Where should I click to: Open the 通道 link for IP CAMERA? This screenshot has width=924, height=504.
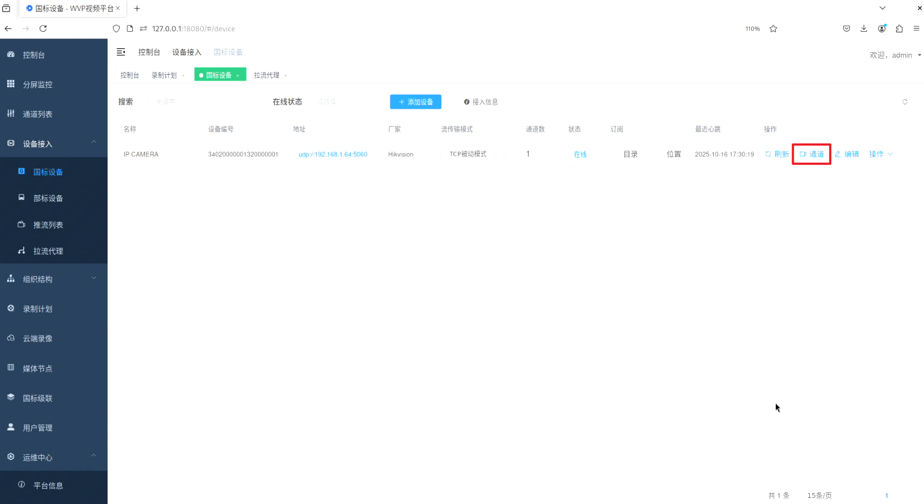(x=812, y=154)
